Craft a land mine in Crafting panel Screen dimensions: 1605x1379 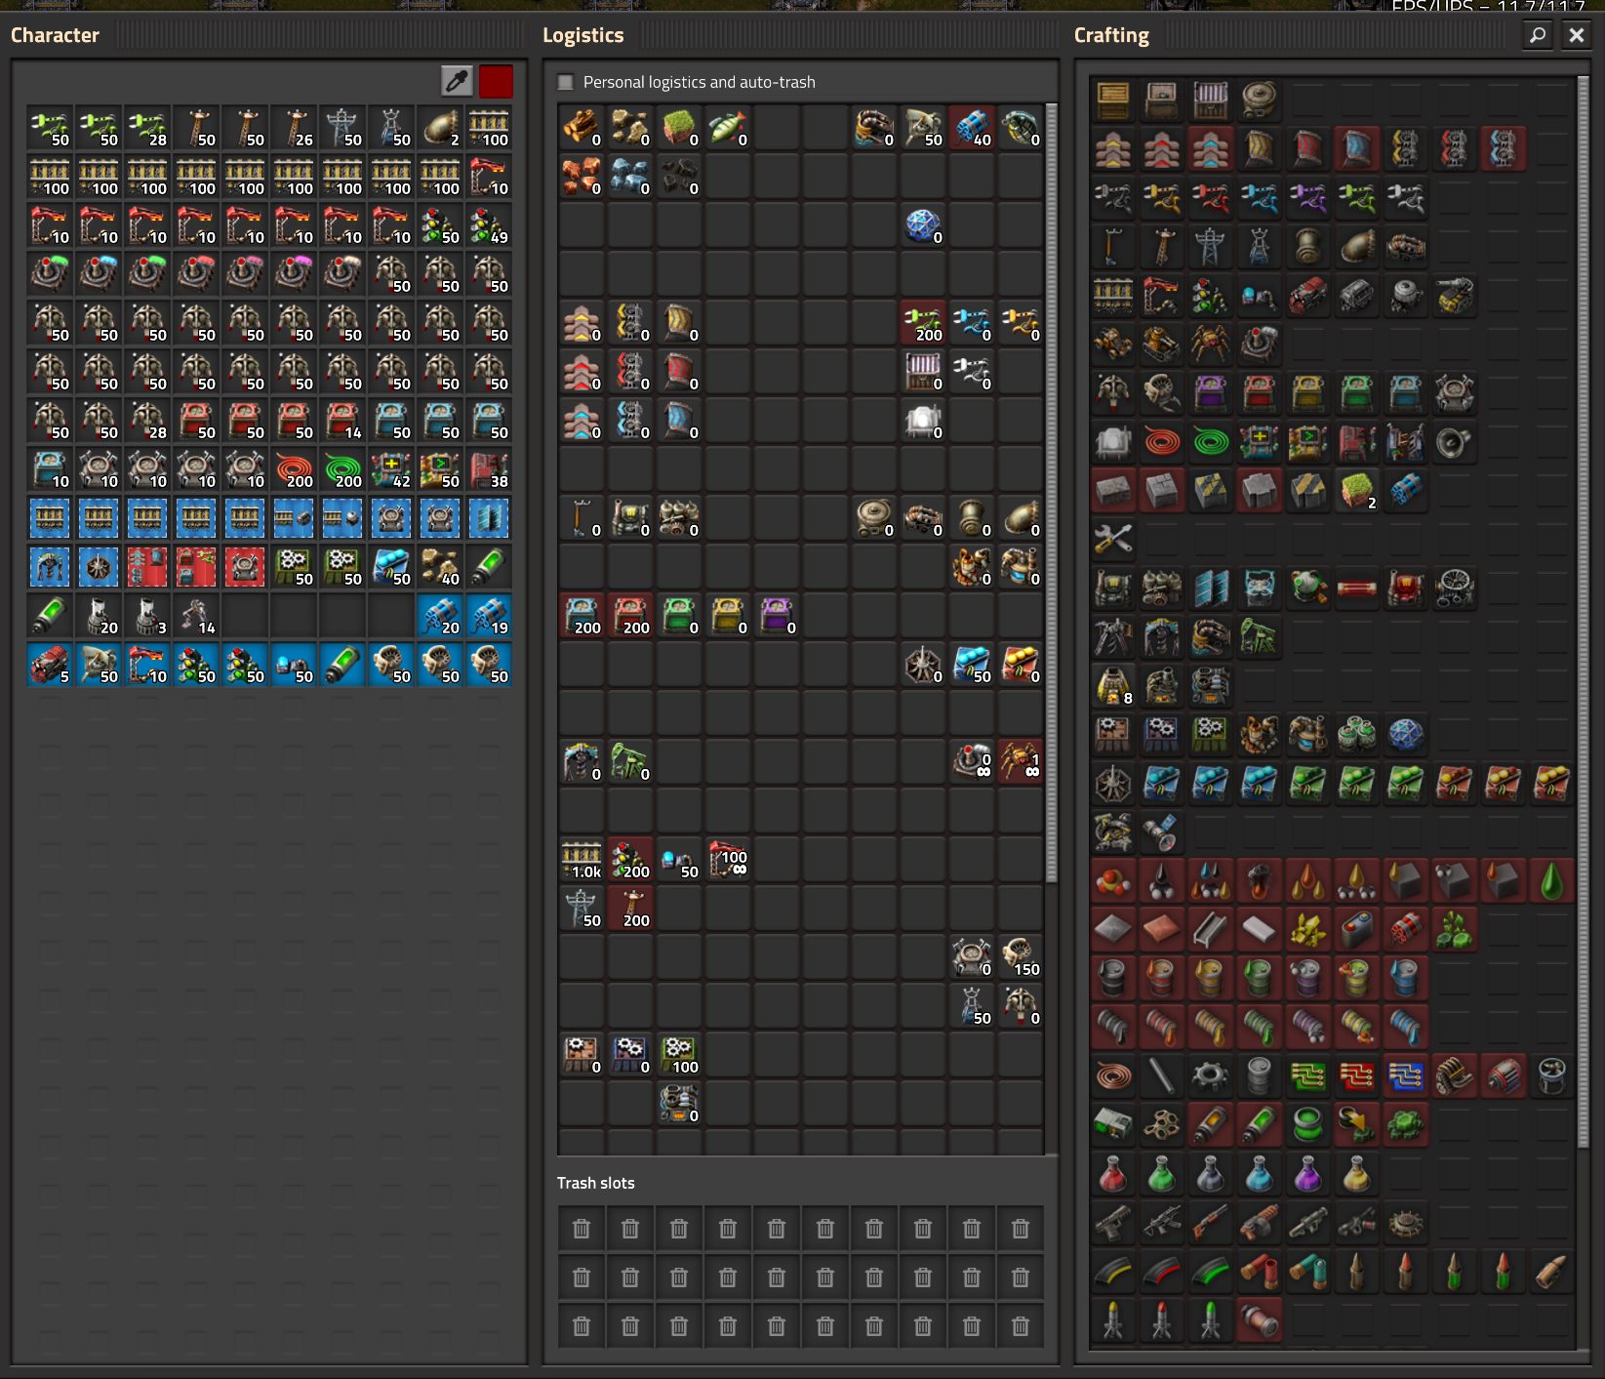tap(1406, 1222)
